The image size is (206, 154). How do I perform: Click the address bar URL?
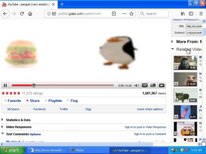click(x=80, y=14)
